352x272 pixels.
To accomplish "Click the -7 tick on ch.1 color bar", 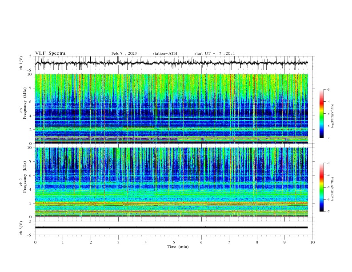I will 328,138.
